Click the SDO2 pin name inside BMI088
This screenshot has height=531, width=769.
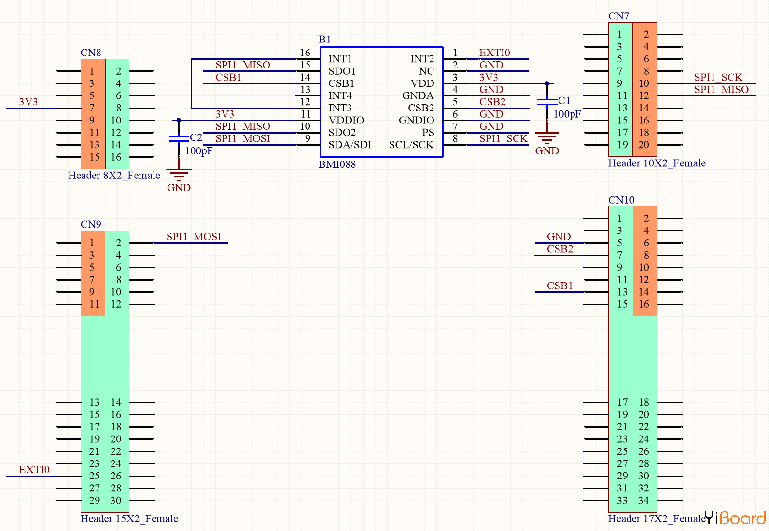pyautogui.click(x=342, y=133)
